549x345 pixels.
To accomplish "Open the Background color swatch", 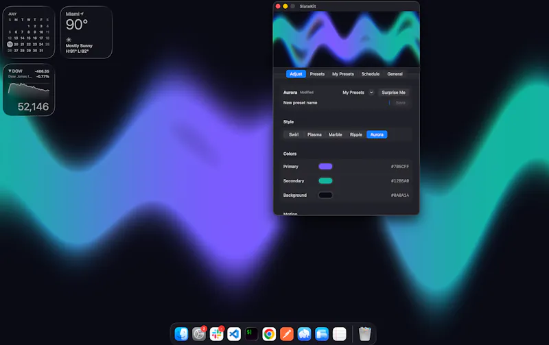I will click(325, 195).
